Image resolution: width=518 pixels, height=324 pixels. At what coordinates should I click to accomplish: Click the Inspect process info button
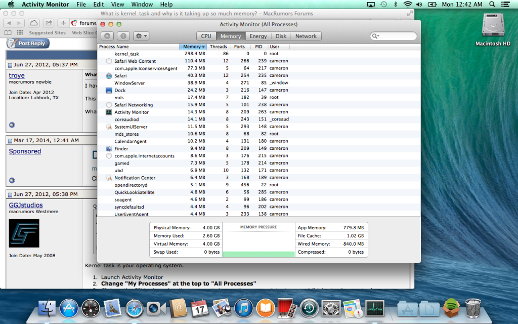[x=123, y=36]
